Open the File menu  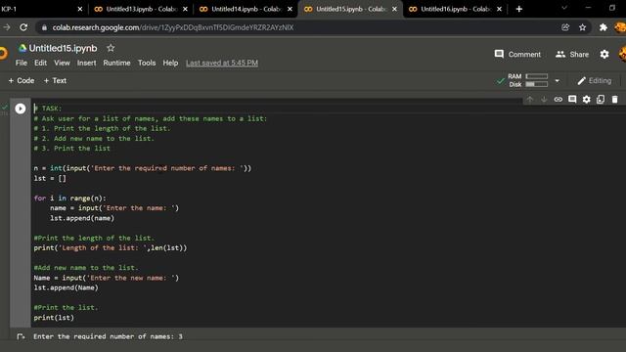(22, 63)
